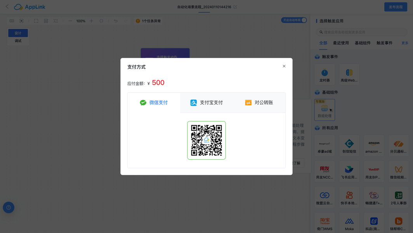Choose the 定时器 timer trigger
Viewport: 413px width, 233px height.
click(x=324, y=74)
